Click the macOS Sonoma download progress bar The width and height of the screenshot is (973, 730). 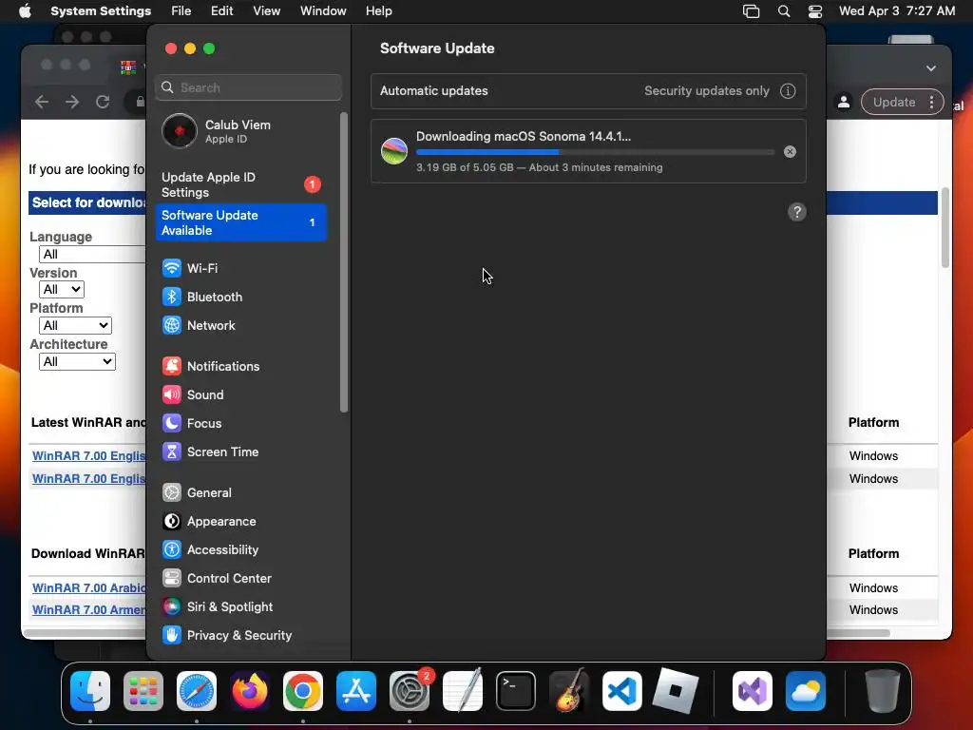coord(595,152)
